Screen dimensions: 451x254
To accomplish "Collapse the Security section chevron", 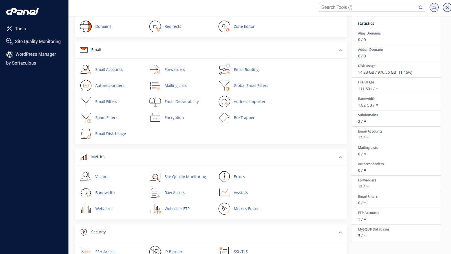I will tap(340, 232).
